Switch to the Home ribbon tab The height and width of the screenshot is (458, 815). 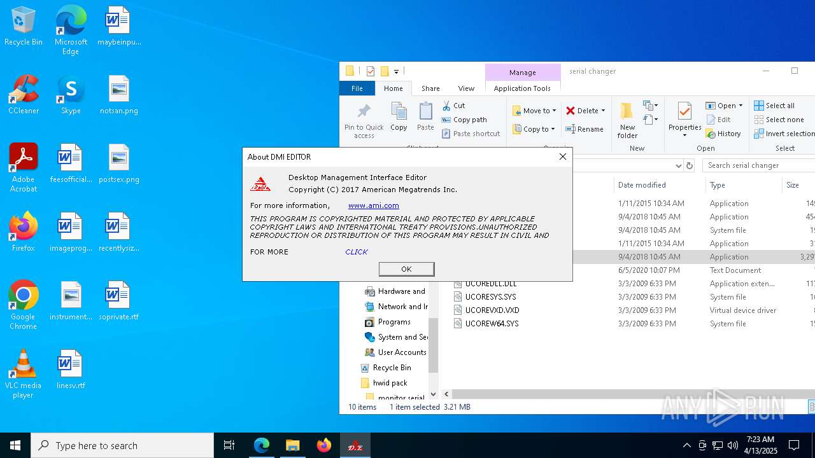click(393, 88)
